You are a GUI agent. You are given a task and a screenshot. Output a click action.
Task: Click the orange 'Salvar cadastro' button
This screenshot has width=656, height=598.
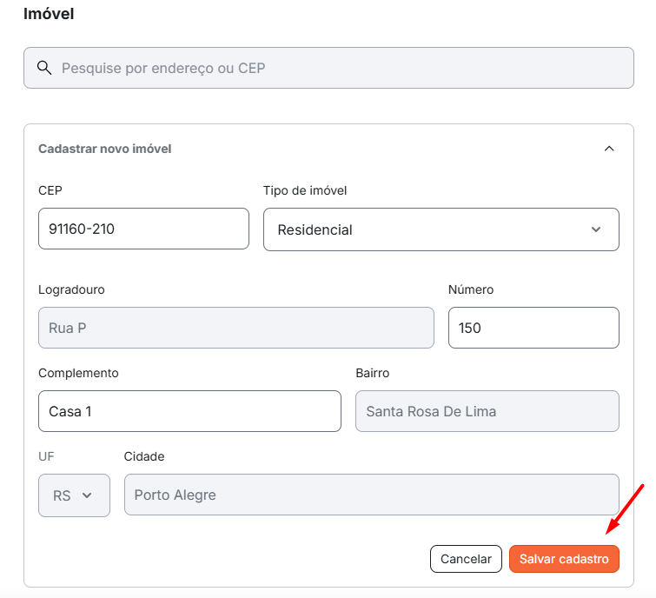pos(564,559)
